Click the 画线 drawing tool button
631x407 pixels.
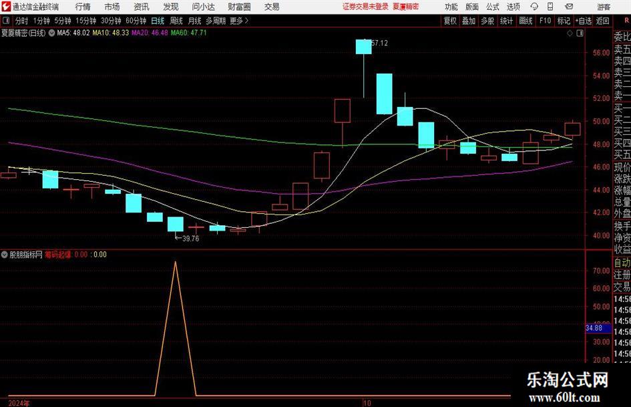pos(525,21)
